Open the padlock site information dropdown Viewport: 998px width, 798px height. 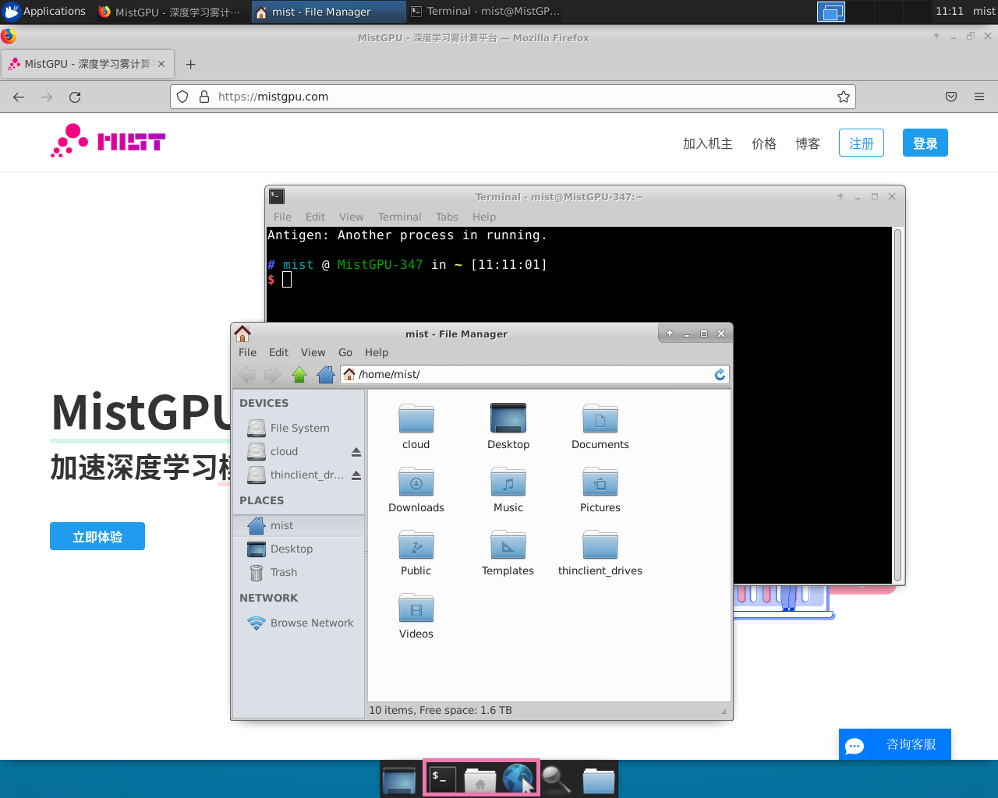pyautogui.click(x=203, y=97)
